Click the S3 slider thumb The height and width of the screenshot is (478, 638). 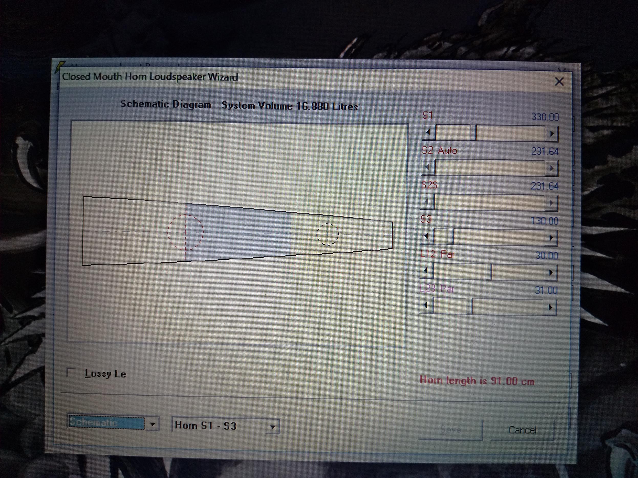451,237
